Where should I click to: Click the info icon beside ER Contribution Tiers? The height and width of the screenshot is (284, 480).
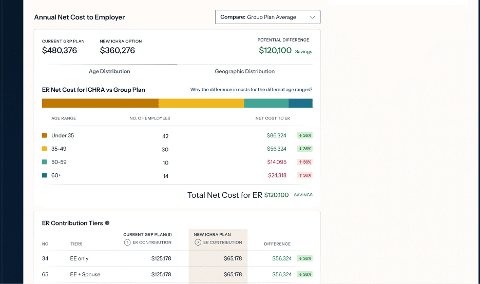107,224
